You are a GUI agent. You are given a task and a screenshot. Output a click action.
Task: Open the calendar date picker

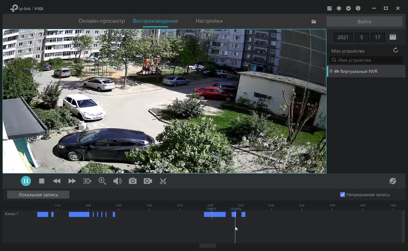pyautogui.click(x=393, y=37)
